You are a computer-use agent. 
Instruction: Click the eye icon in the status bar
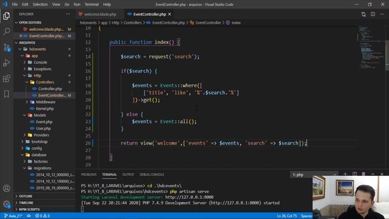29,216
